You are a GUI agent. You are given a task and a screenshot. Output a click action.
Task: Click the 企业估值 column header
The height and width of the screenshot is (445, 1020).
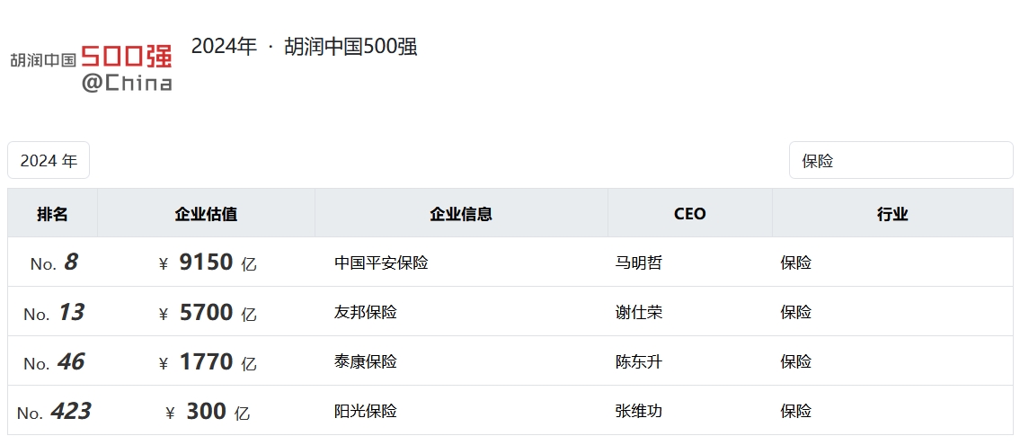[206, 214]
